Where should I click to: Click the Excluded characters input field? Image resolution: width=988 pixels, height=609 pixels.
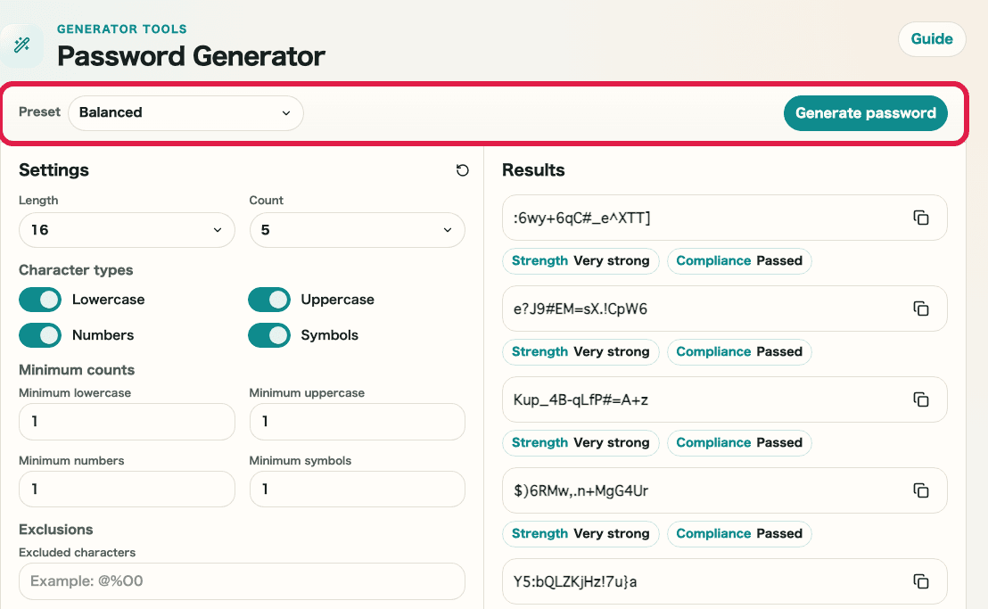242,581
